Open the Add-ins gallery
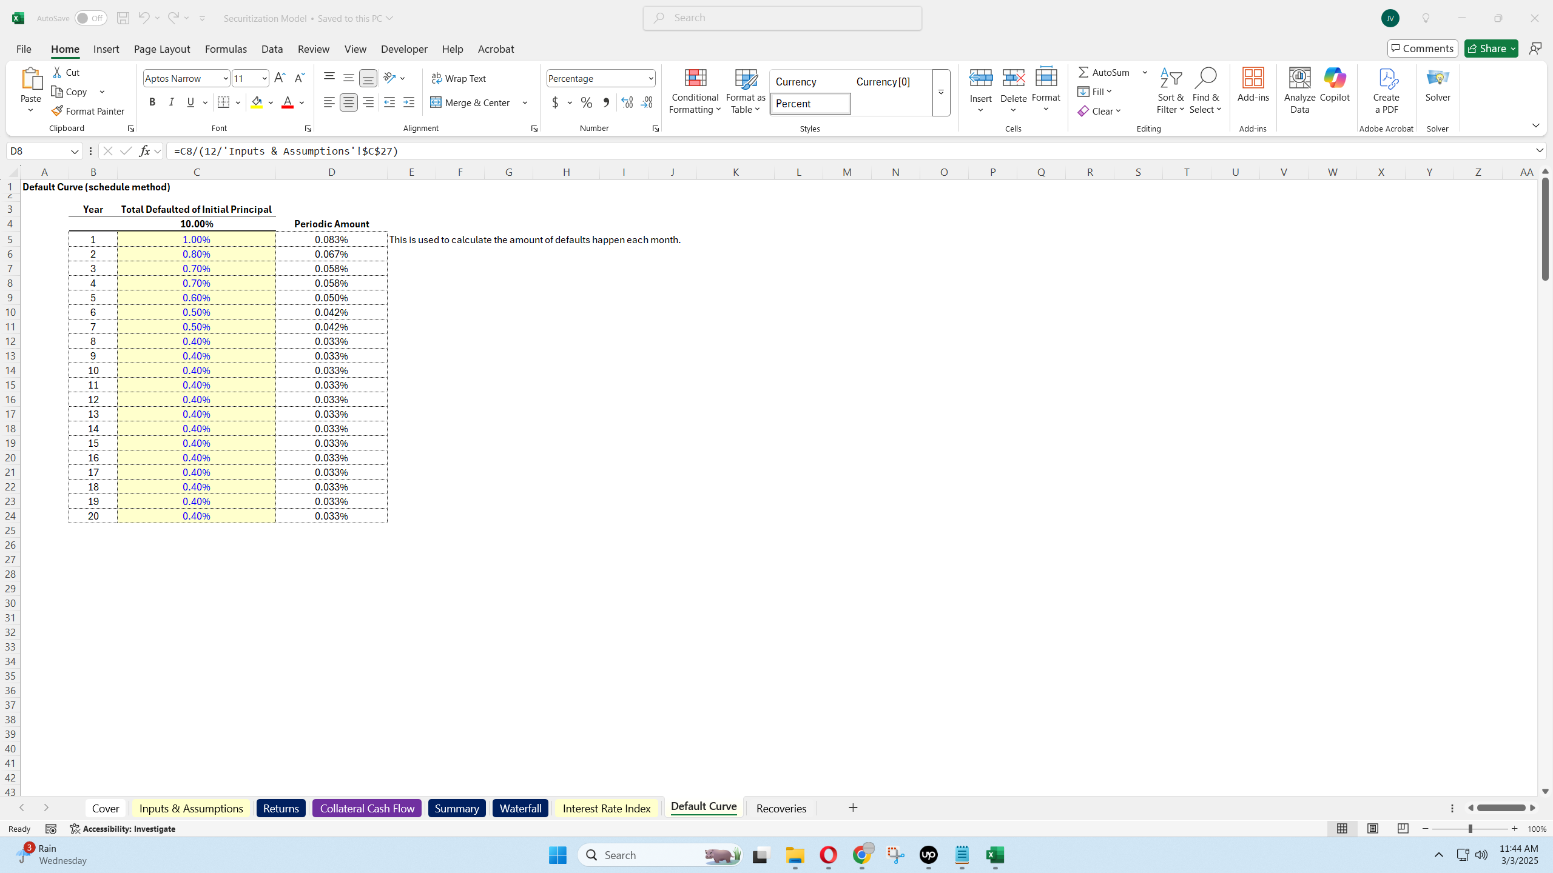 tap(1253, 85)
